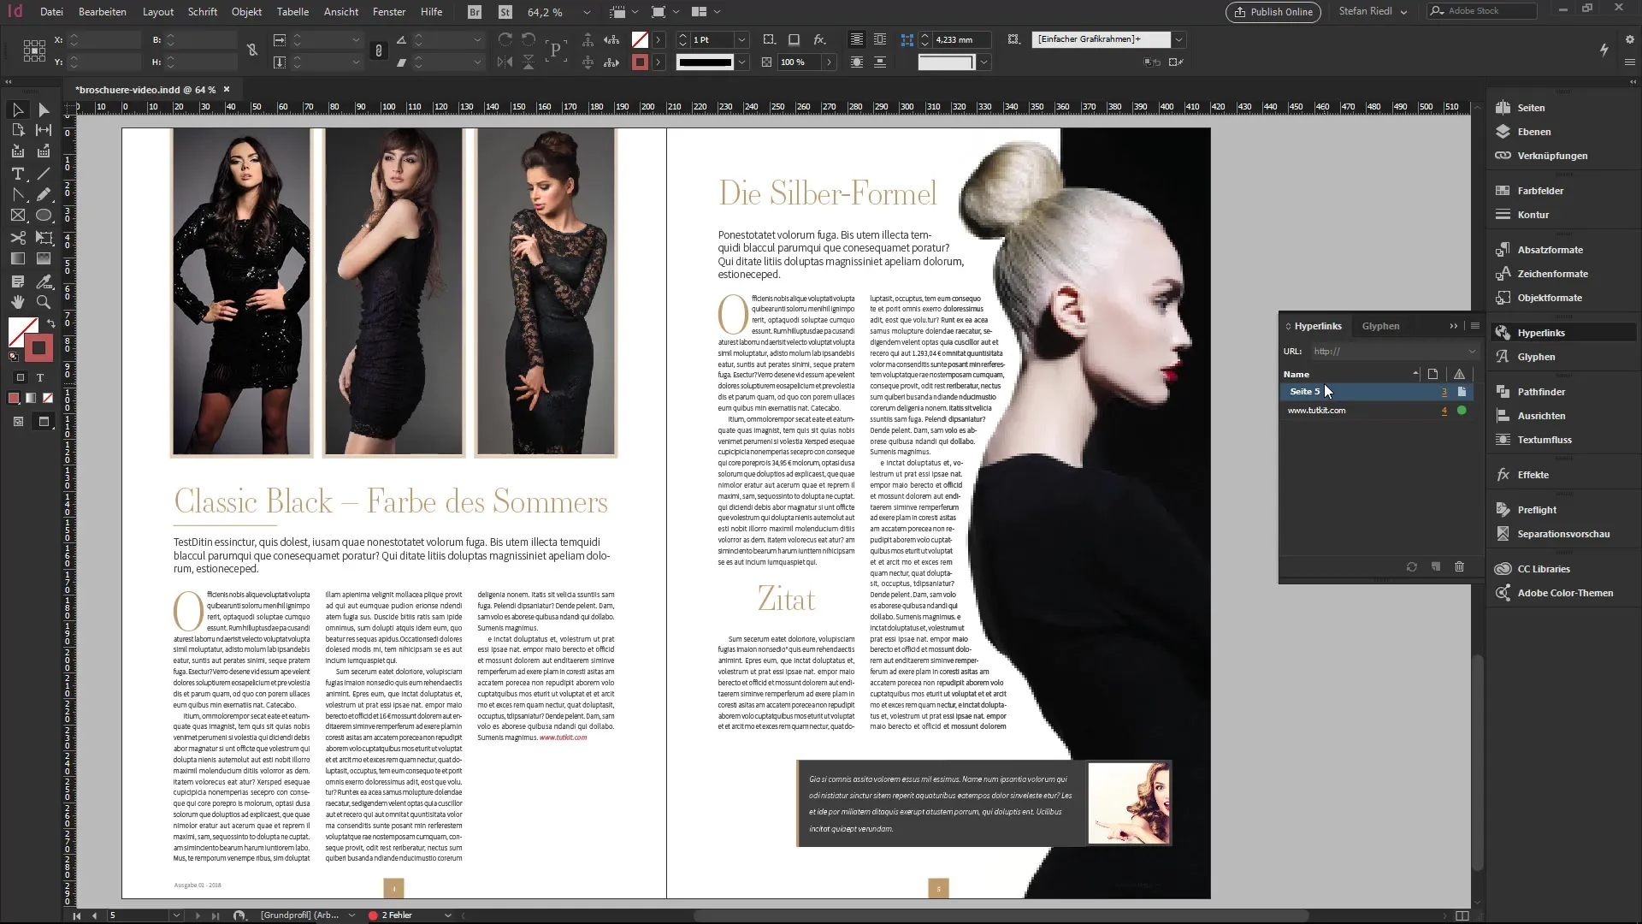The height and width of the screenshot is (924, 1642).
Task: Open the URL field dropdown arrow
Action: coord(1471,351)
